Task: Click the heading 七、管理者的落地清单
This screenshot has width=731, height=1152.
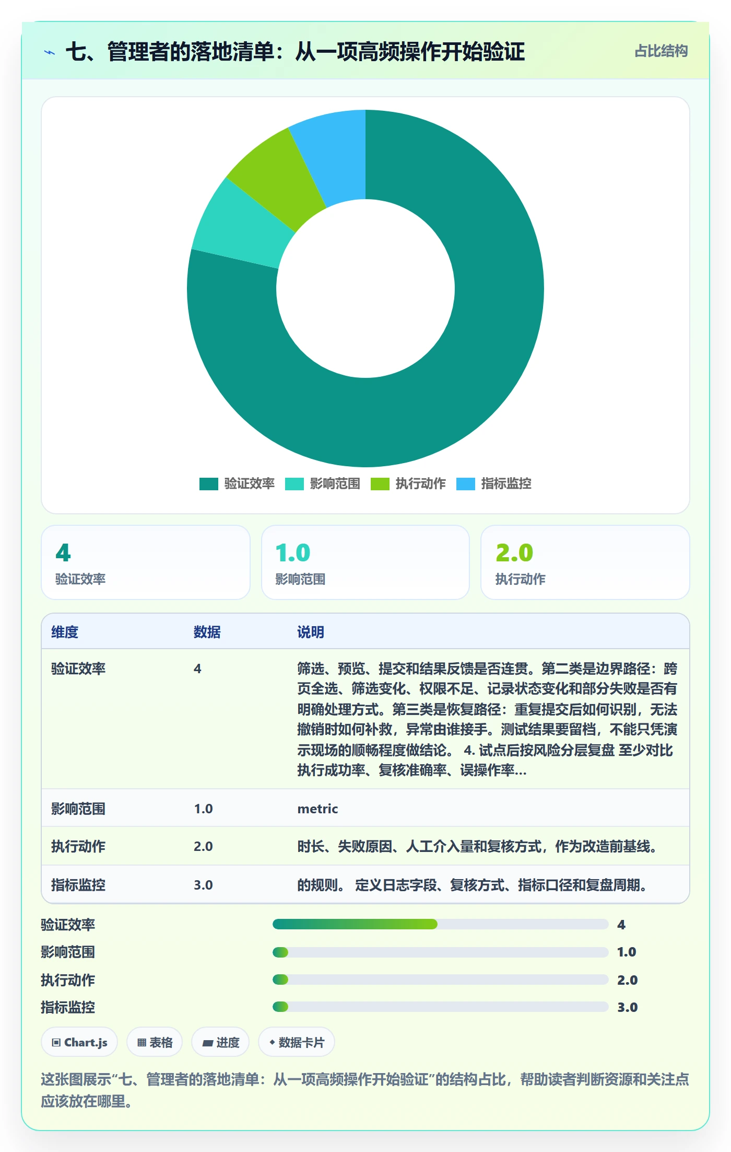Action: point(295,52)
